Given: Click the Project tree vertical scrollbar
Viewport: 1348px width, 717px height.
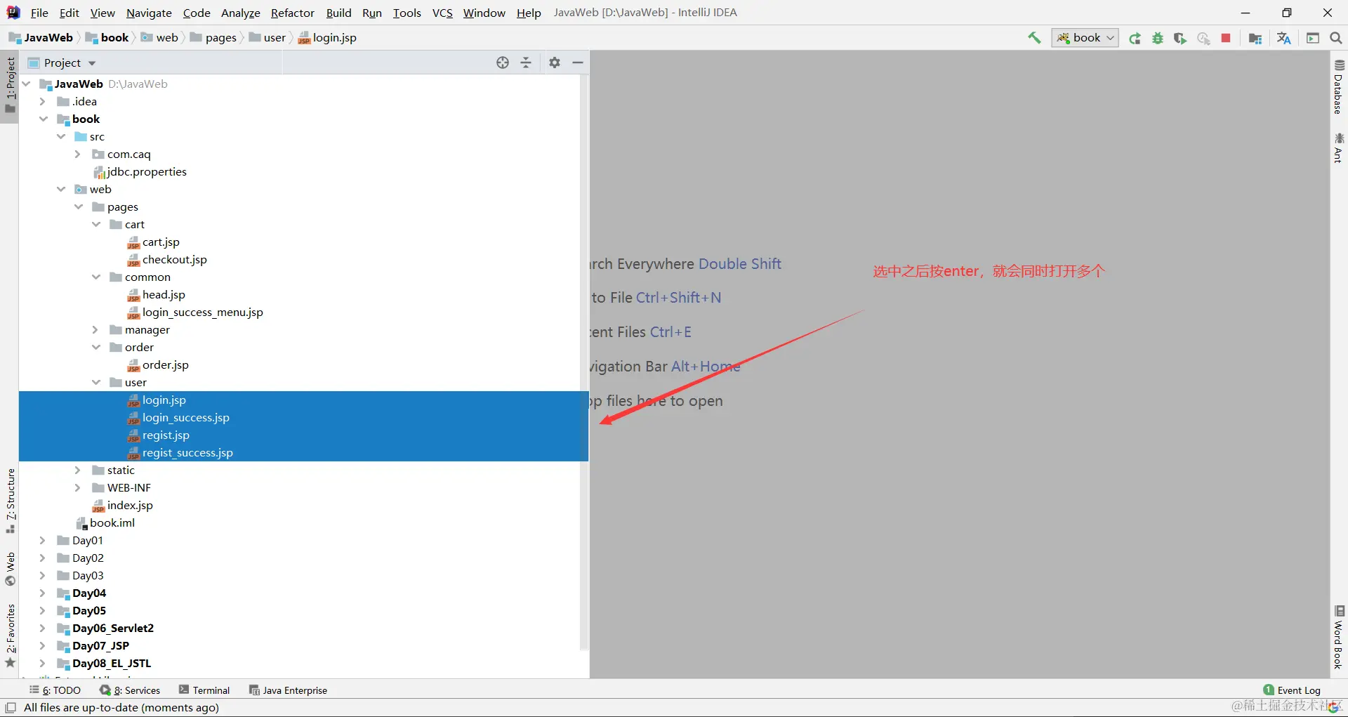Looking at the screenshot, I should (584, 362).
